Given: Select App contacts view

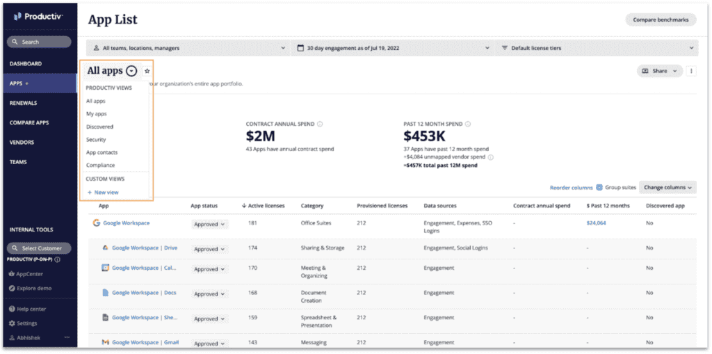Looking at the screenshot, I should 102,152.
